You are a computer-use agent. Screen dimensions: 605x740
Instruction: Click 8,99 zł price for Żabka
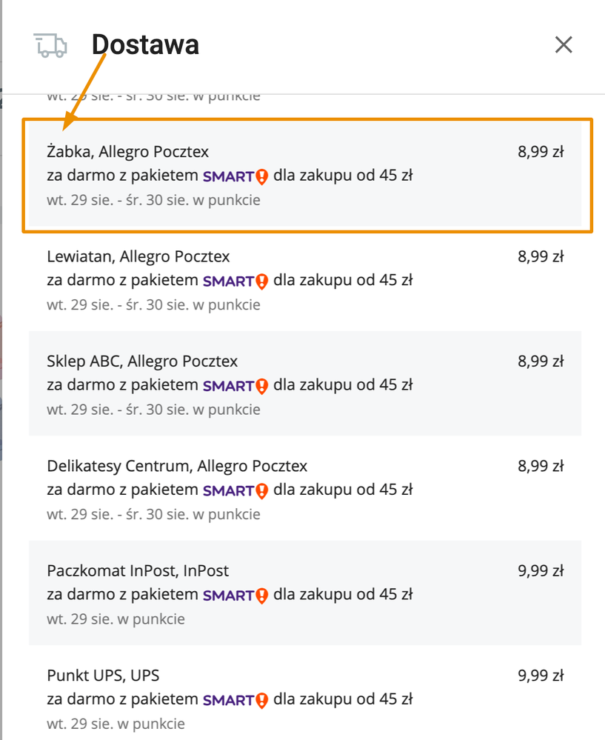pyautogui.click(x=541, y=152)
